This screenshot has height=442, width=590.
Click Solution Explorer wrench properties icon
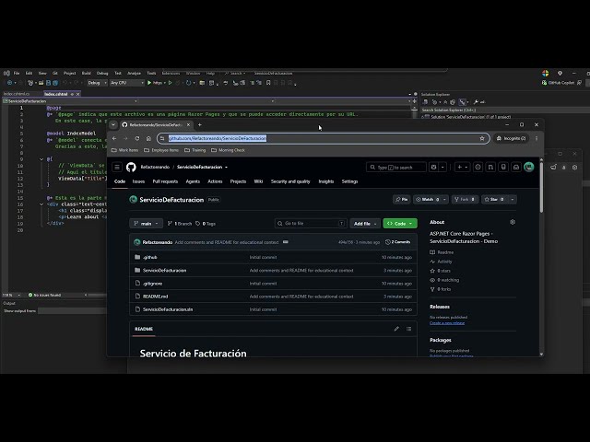point(476,102)
